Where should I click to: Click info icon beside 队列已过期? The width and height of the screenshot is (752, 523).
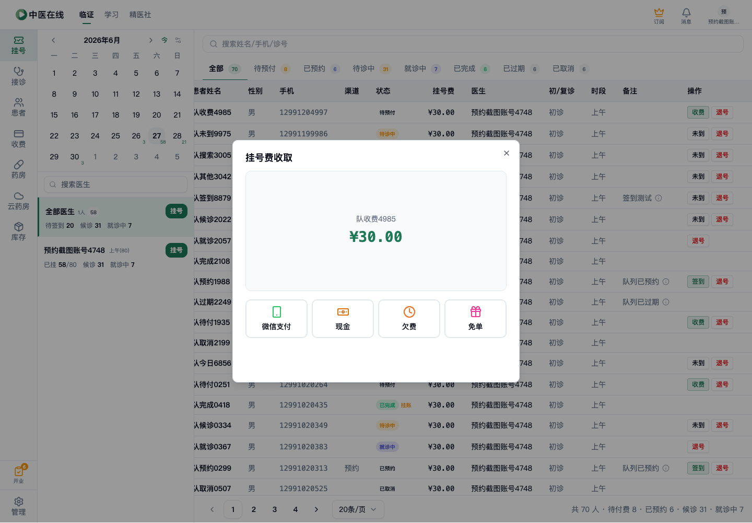pos(666,302)
